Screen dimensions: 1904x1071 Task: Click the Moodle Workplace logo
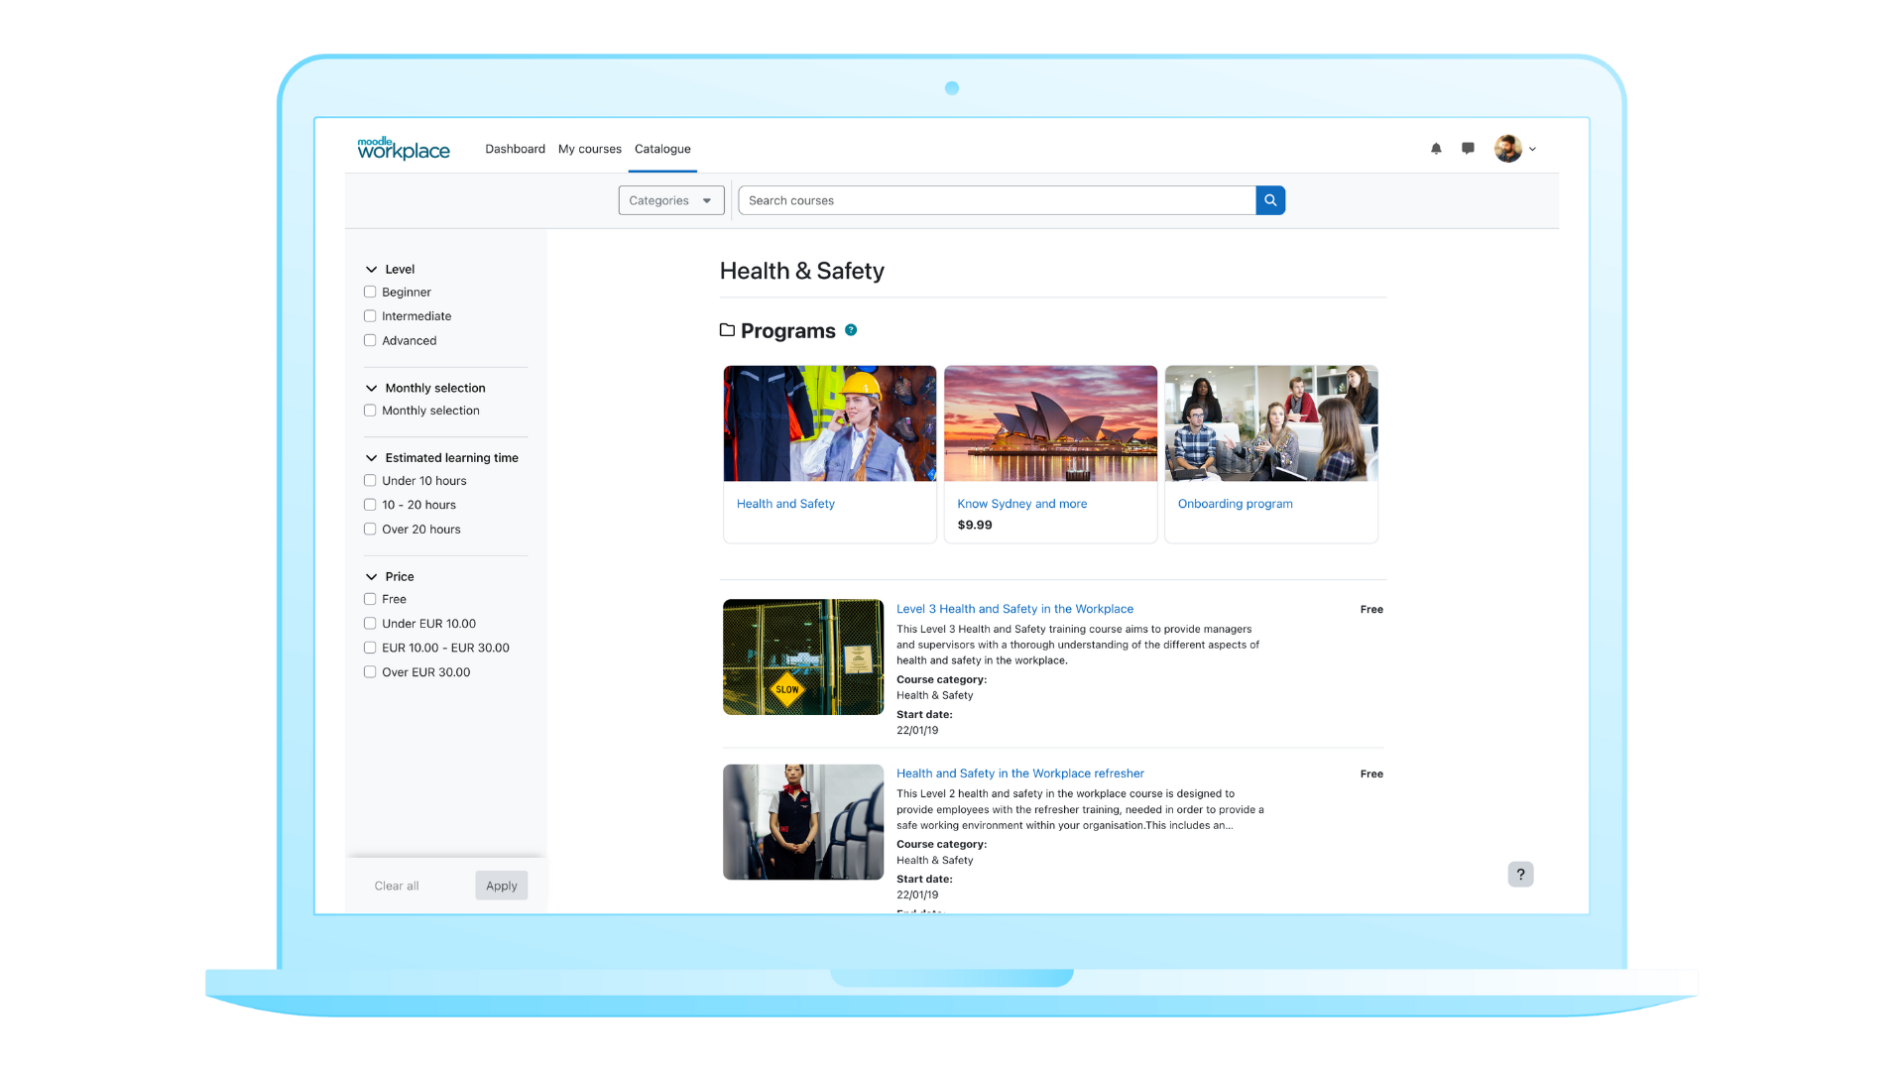(404, 149)
